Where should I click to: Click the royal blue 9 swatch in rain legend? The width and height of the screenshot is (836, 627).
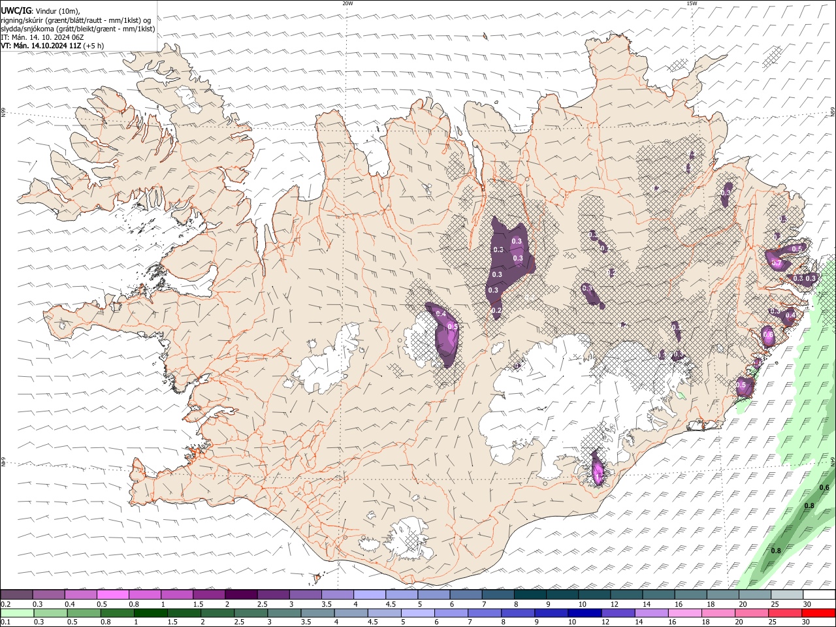click(551, 613)
